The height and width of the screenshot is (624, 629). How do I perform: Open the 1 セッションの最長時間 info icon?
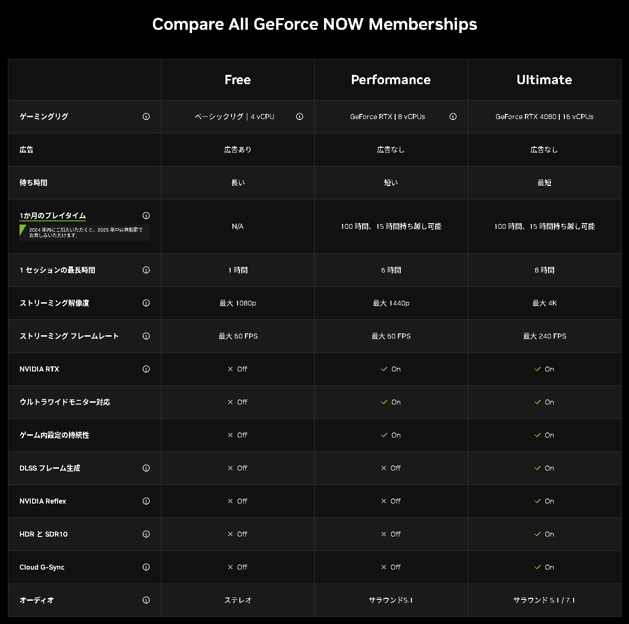coord(146,270)
